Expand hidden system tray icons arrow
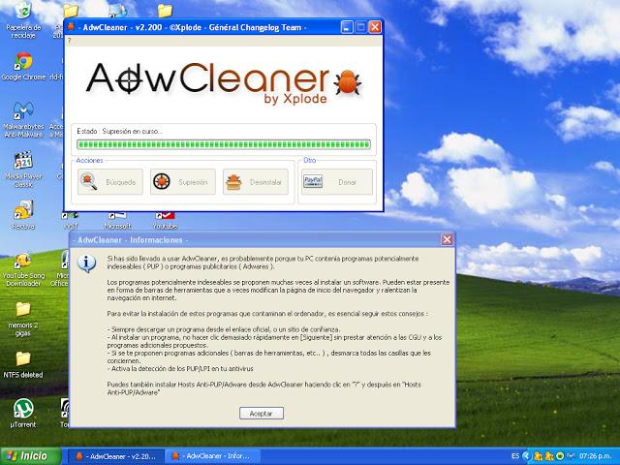The width and height of the screenshot is (620, 465). tap(528, 455)
